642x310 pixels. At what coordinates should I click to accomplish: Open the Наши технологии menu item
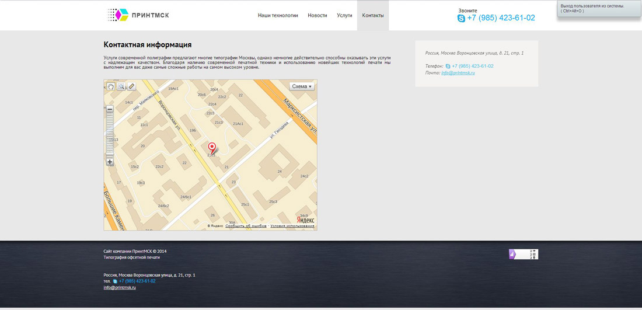278,16
